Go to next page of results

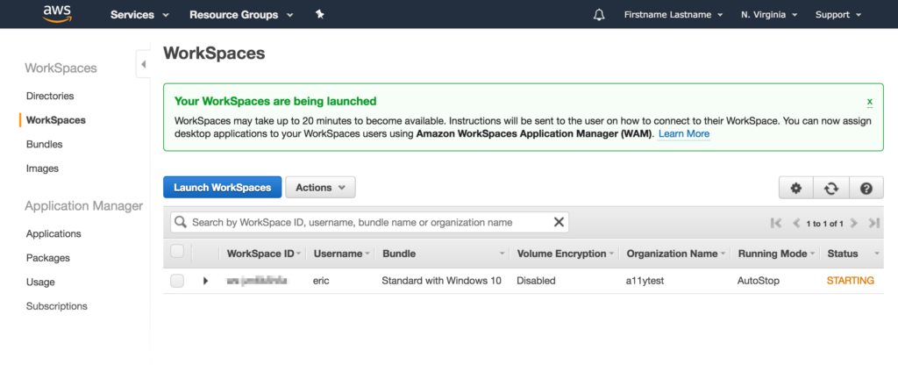point(854,224)
